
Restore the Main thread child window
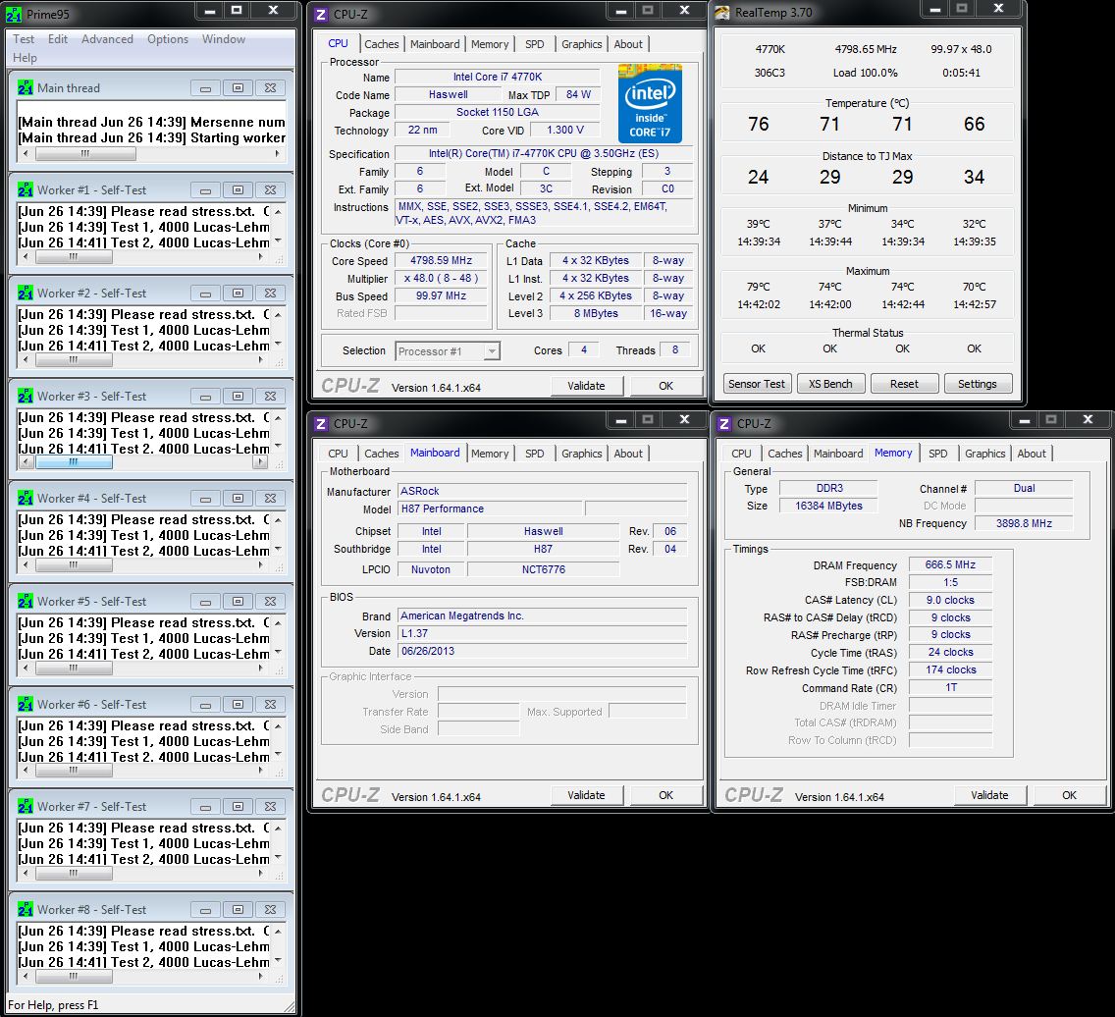238,88
